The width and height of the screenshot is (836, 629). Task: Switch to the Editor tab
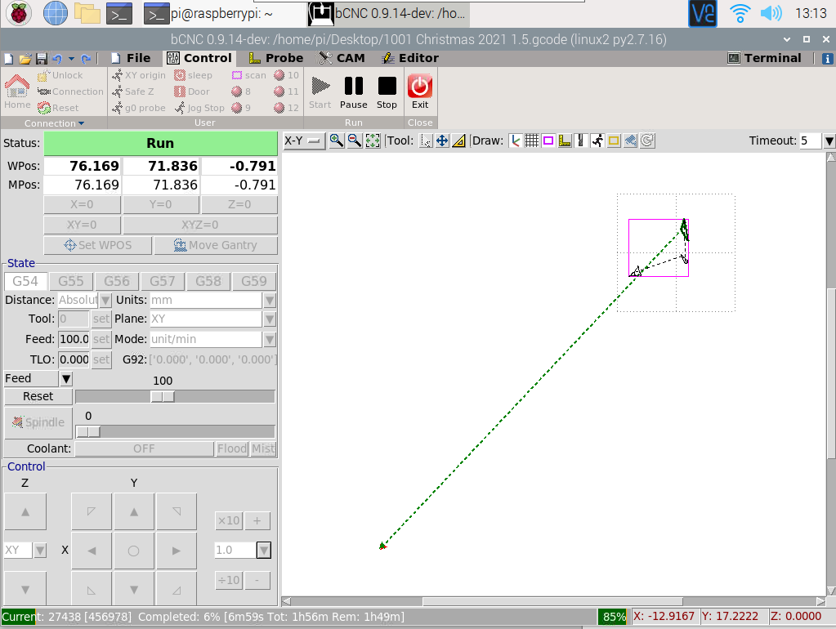[x=410, y=58]
